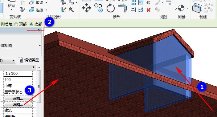Select the Move tool four-arrow icon

(87, 8)
